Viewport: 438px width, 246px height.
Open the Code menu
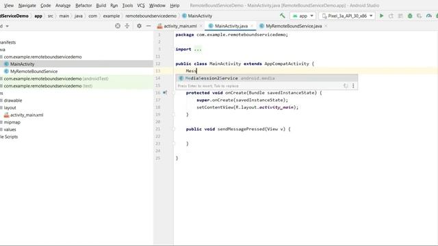click(x=45, y=5)
